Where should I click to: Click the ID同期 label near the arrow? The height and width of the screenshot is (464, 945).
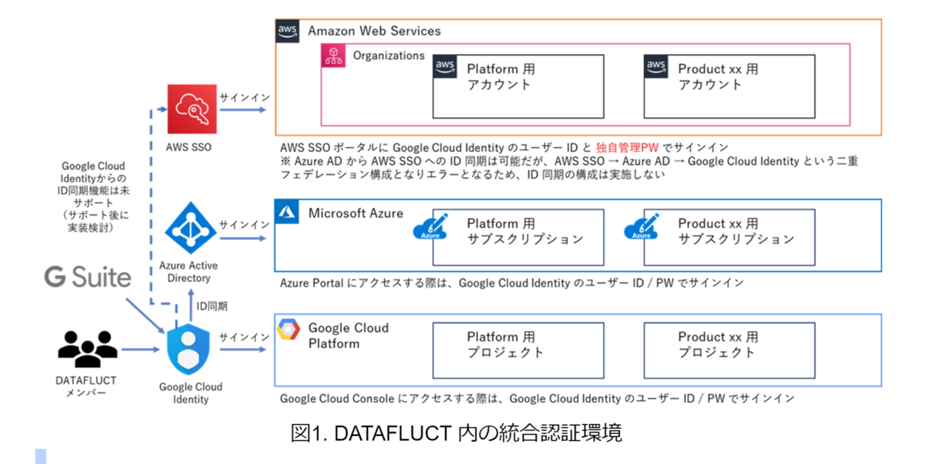(213, 306)
